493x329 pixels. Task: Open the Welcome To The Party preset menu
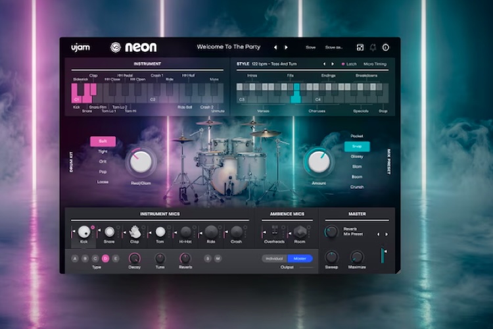pos(229,47)
